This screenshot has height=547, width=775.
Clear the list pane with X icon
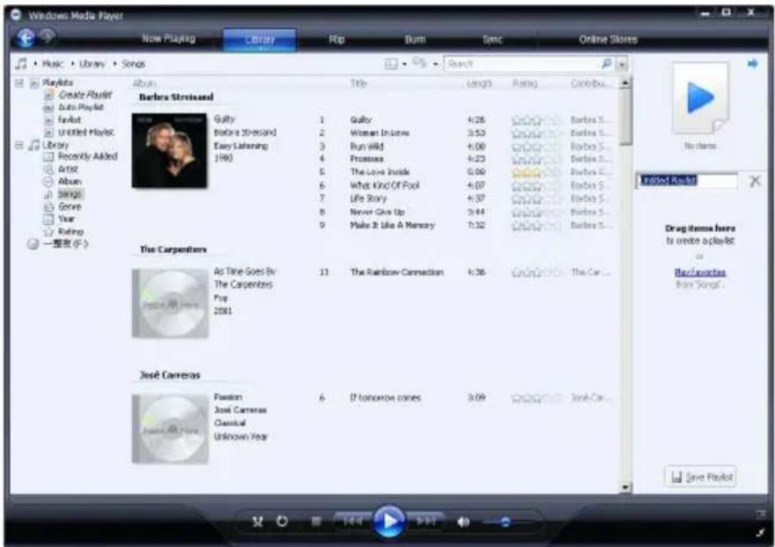point(755,181)
